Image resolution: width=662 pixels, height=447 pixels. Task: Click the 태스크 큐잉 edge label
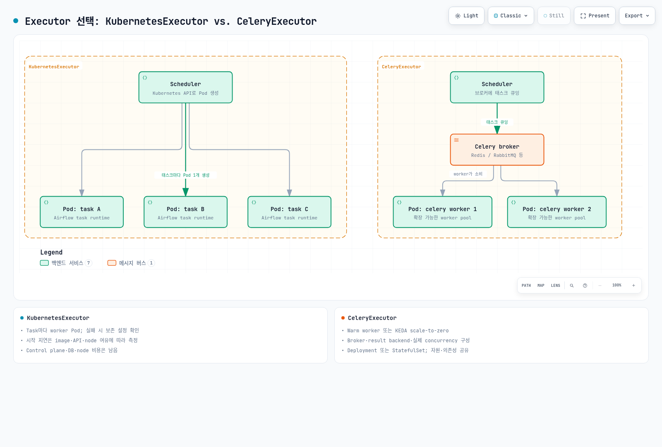497,122
